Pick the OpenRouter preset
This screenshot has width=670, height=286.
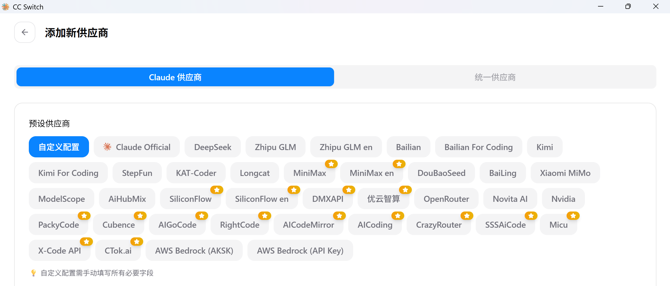(446, 199)
